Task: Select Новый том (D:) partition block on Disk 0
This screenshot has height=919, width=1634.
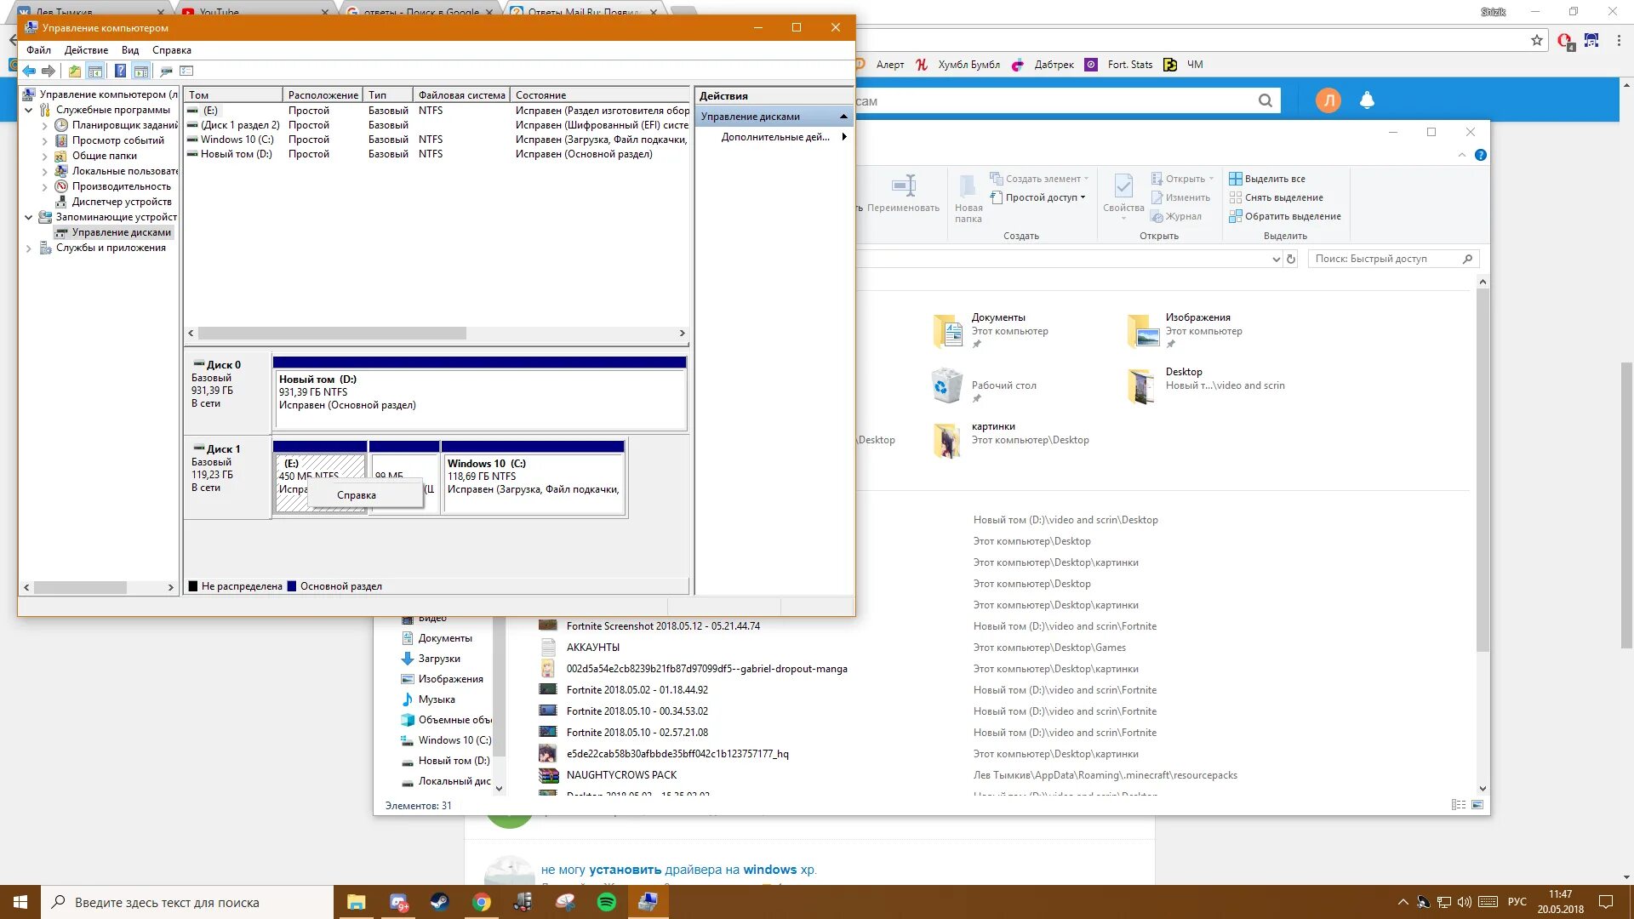Action: [x=479, y=398]
